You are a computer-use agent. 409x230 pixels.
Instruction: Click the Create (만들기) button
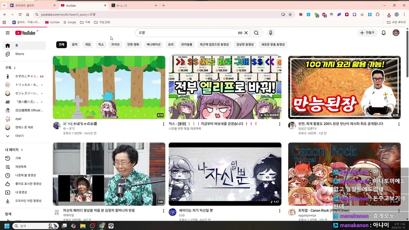coord(367,33)
